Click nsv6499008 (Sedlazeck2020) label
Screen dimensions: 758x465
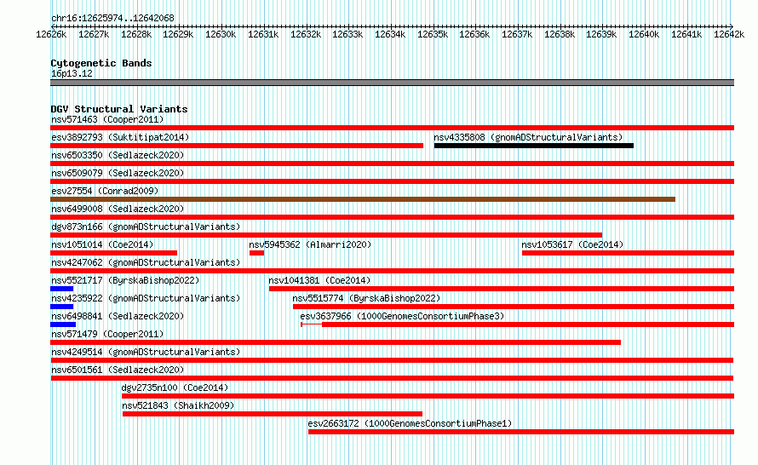pyautogui.click(x=118, y=209)
